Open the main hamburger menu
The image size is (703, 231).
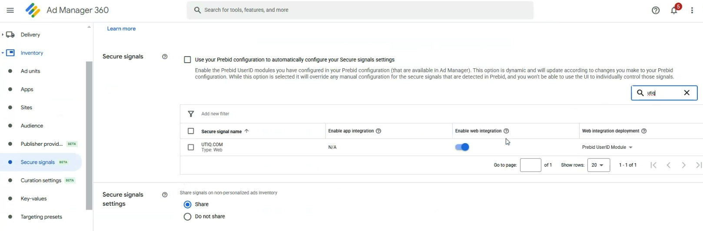pyautogui.click(x=10, y=10)
